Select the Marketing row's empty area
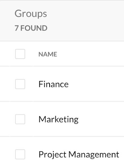124x165 pixels. [101, 119]
